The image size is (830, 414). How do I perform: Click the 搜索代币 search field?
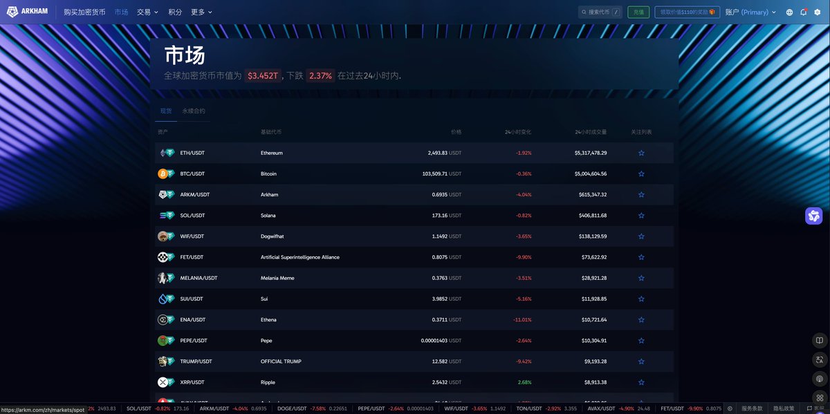coord(600,12)
